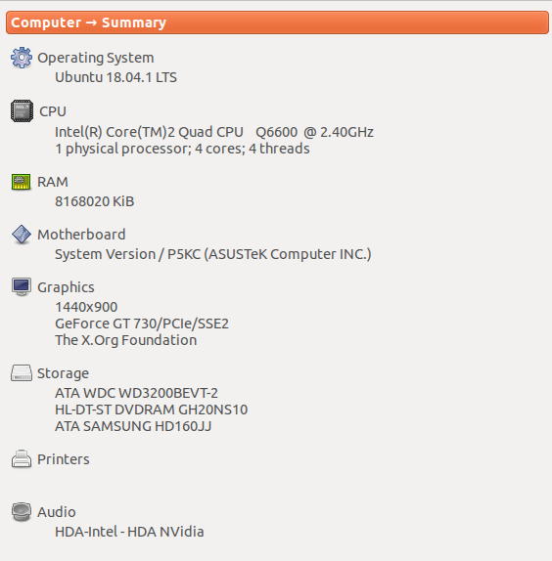Image resolution: width=552 pixels, height=561 pixels.
Task: Click the Storage drive icon
Action: pyautogui.click(x=22, y=372)
